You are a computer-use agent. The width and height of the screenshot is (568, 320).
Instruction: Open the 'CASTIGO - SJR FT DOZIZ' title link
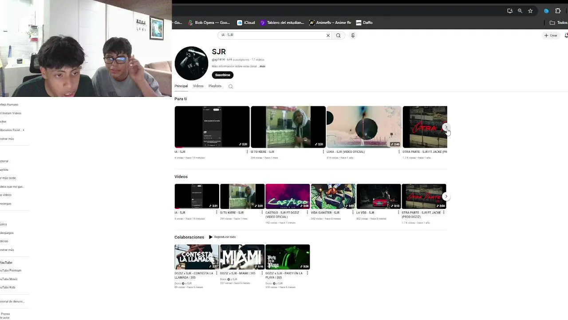pos(282,215)
